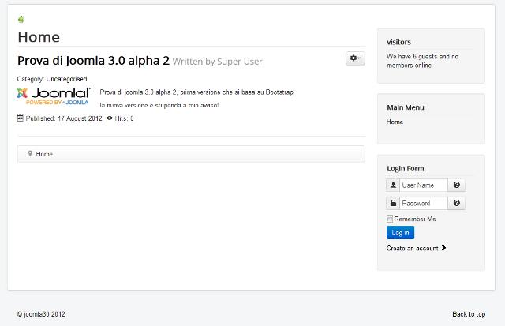Open Home in the Main Menu
The image size is (505, 326).
(395, 122)
